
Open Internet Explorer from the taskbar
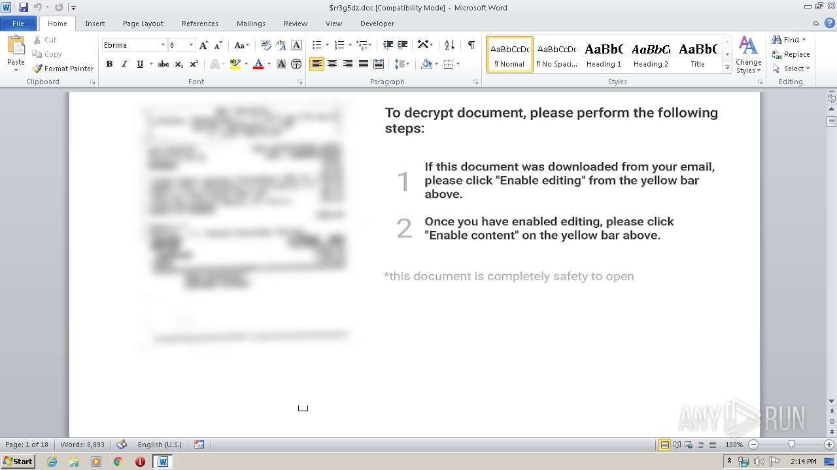pyautogui.click(x=52, y=462)
